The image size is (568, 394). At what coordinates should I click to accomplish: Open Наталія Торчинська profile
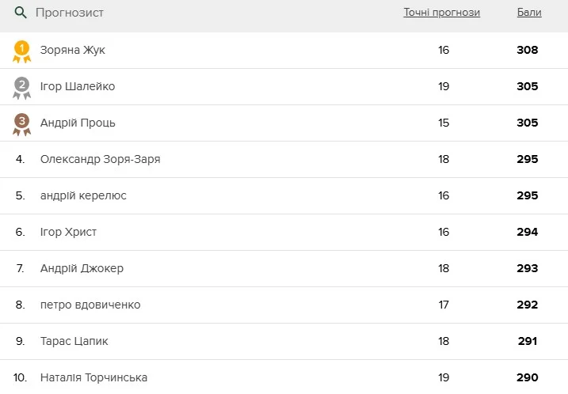pyautogui.click(x=93, y=377)
